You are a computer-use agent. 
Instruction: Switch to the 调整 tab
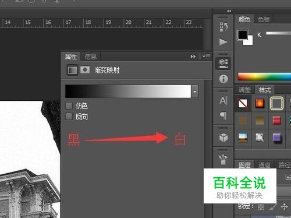click(x=244, y=90)
